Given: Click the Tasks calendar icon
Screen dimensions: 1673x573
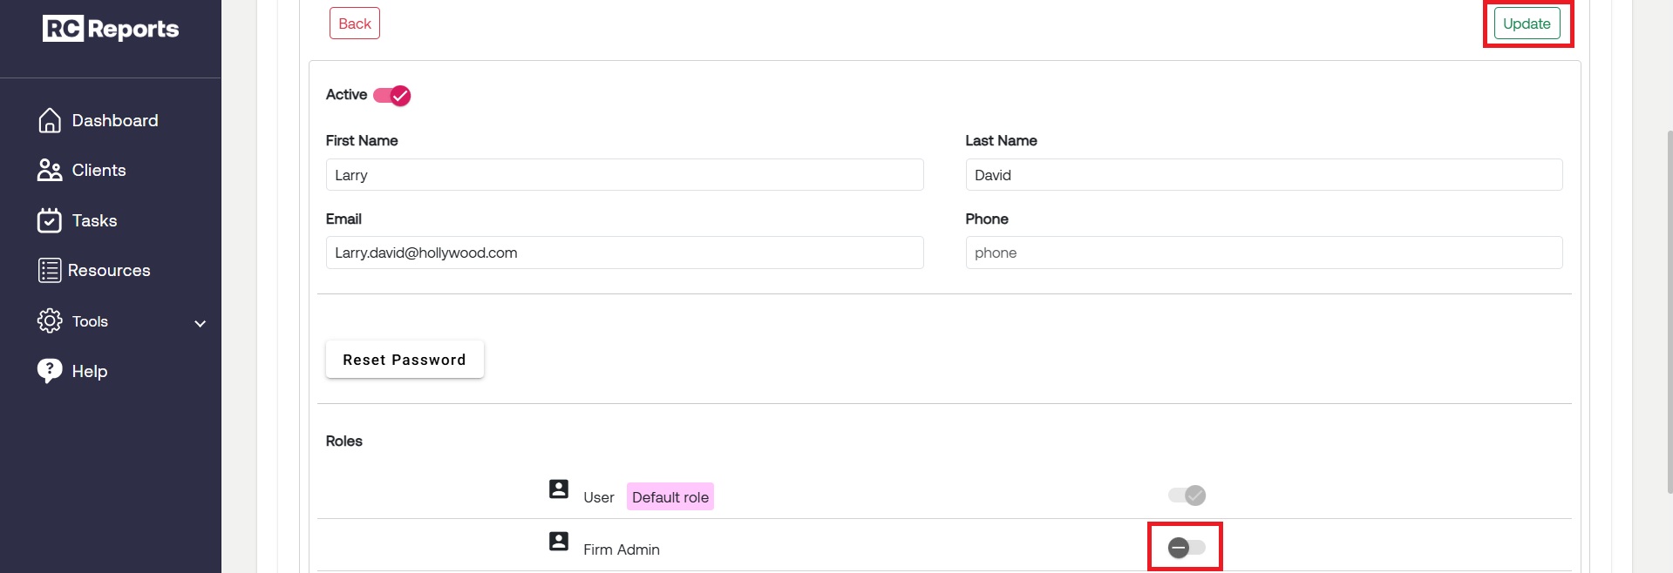Looking at the screenshot, I should pos(50,220).
